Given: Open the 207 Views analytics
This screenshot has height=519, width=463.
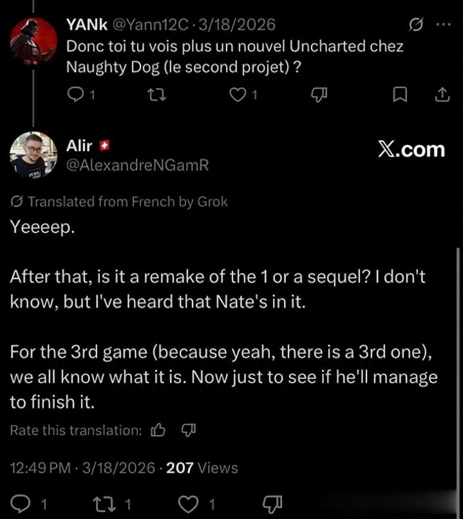Looking at the screenshot, I should tap(202, 468).
